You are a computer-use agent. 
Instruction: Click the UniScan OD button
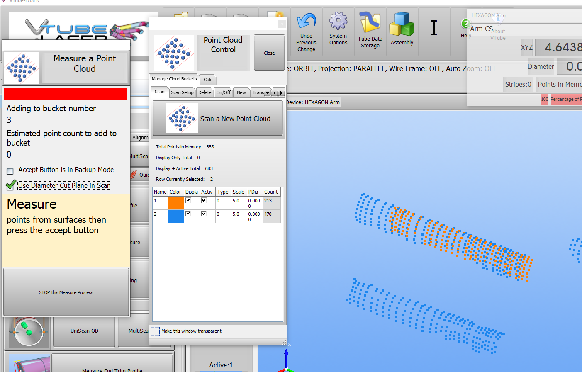(84, 331)
